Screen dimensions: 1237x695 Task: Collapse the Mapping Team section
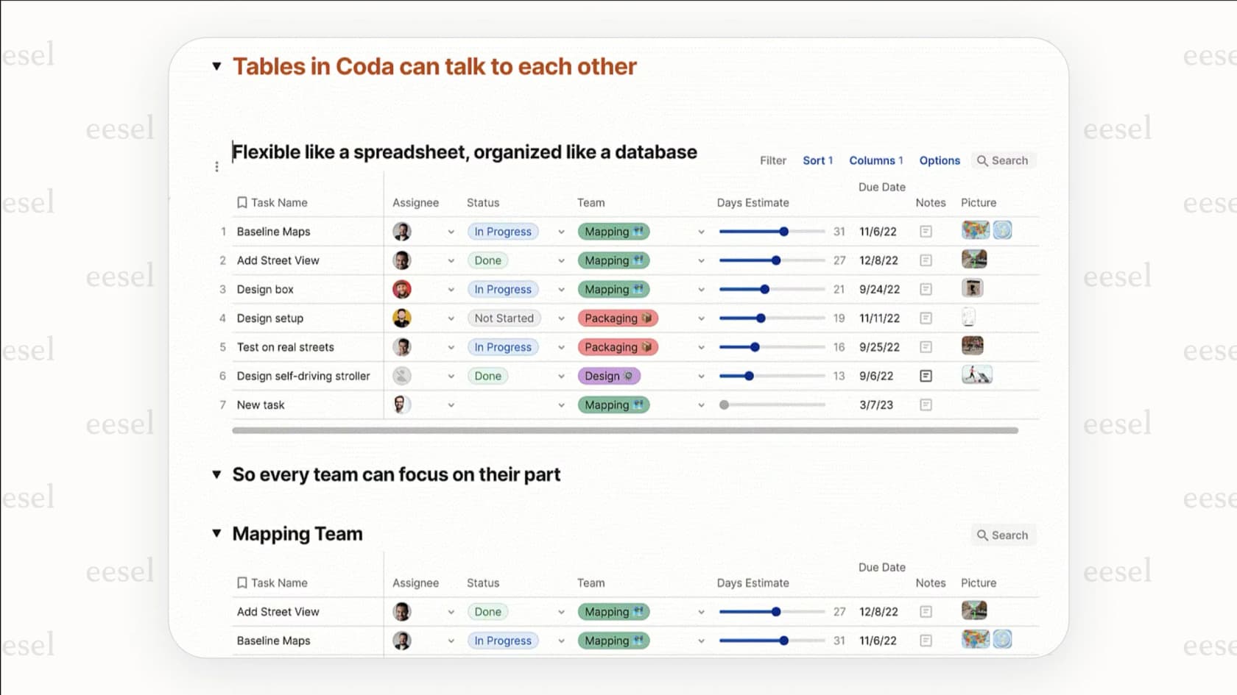(x=216, y=533)
